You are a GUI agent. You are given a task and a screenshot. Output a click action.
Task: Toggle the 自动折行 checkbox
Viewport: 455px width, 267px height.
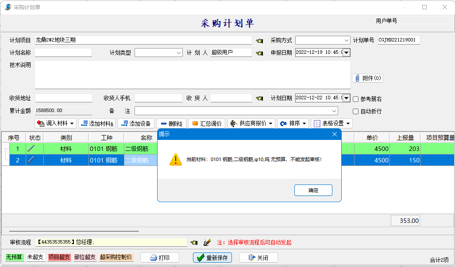[355, 112]
